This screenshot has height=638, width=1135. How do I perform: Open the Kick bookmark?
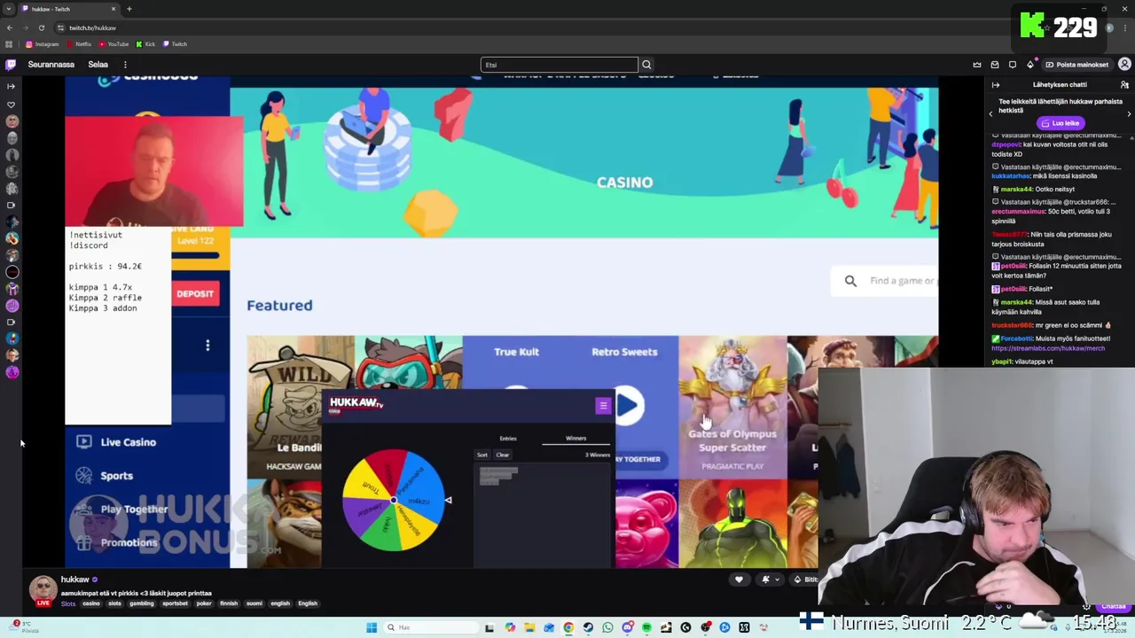pyautogui.click(x=145, y=44)
